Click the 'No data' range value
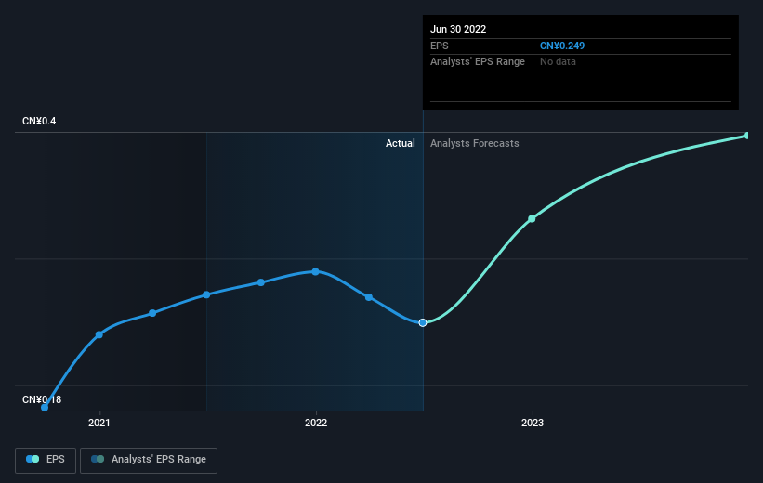The width and height of the screenshot is (763, 483). [x=558, y=62]
